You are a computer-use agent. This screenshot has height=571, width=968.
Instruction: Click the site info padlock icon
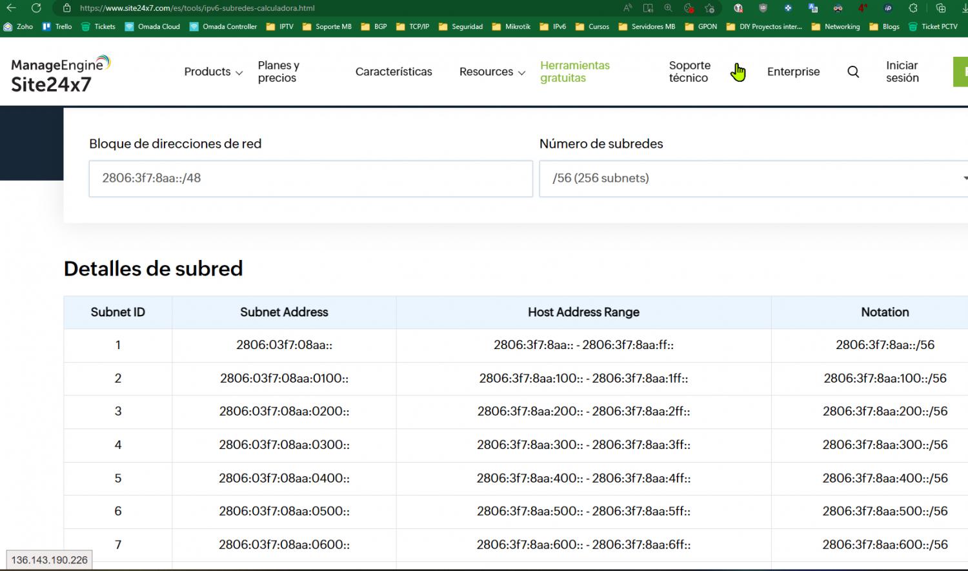click(x=66, y=8)
